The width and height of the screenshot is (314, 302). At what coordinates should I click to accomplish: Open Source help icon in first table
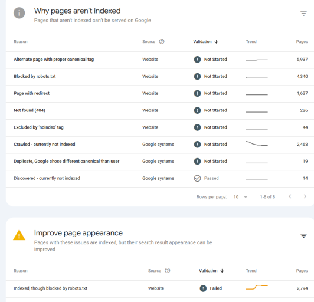(162, 41)
